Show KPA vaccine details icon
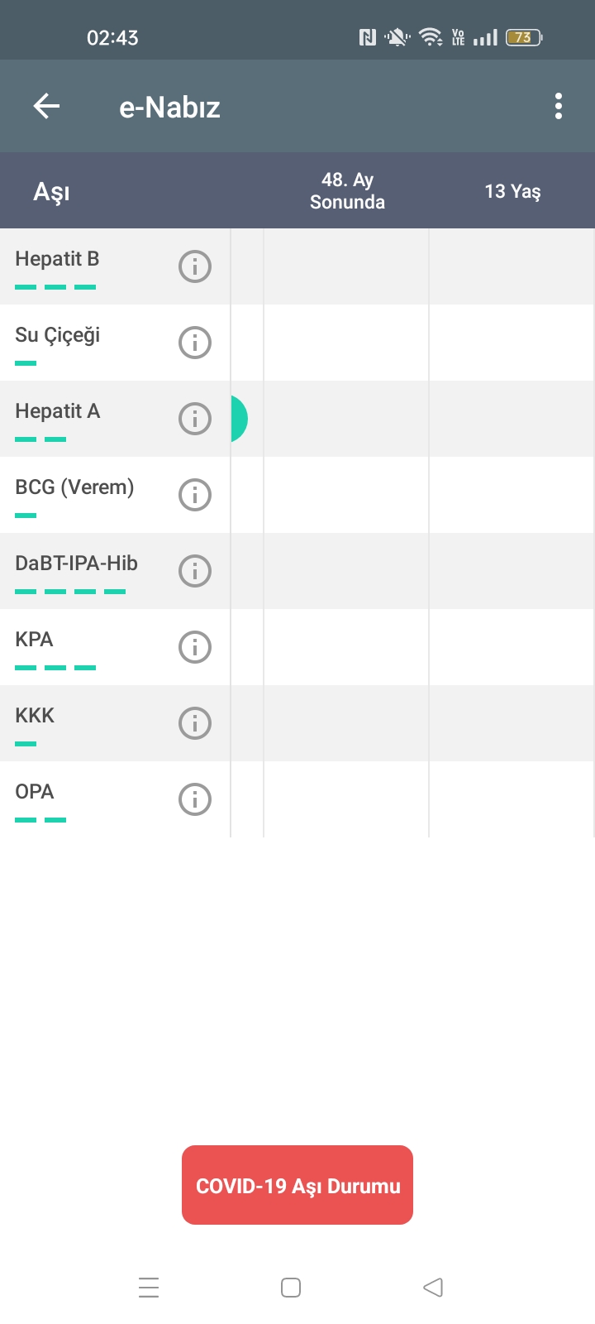Screen dimensions: 595x1324 195,647
